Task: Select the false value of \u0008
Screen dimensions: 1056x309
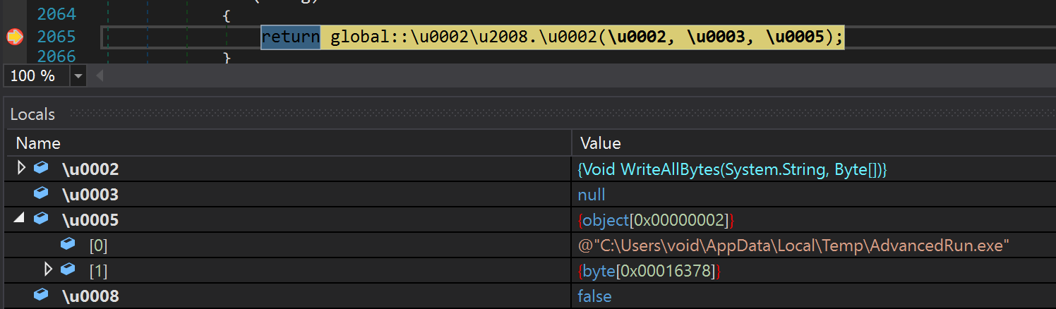Action: pos(594,296)
